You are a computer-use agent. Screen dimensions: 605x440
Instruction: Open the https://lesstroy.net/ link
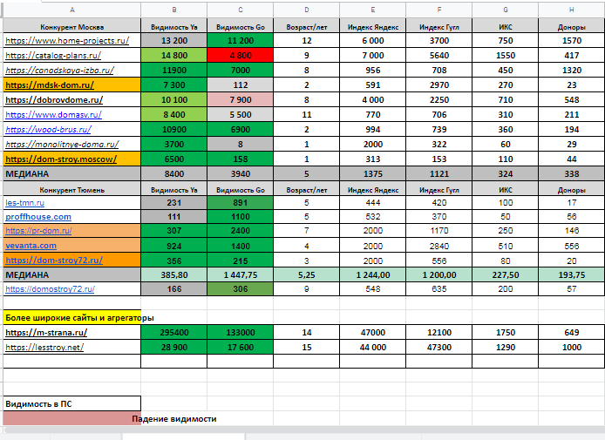coord(44,347)
